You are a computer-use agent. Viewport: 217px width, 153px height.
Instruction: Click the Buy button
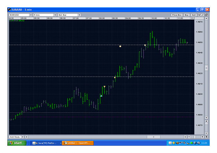point(186,15)
